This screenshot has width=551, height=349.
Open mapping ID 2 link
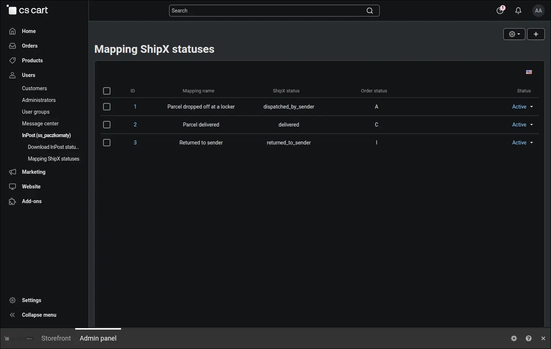pos(135,125)
